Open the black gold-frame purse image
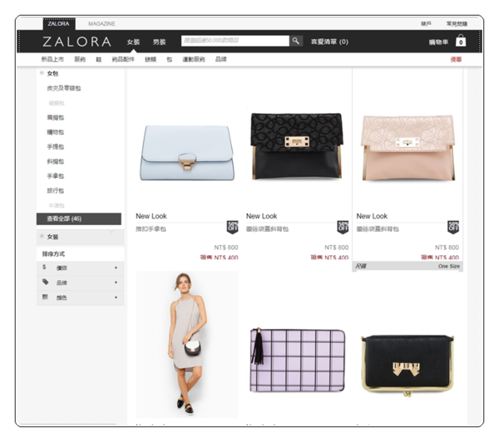The image size is (499, 442). pyautogui.click(x=408, y=366)
